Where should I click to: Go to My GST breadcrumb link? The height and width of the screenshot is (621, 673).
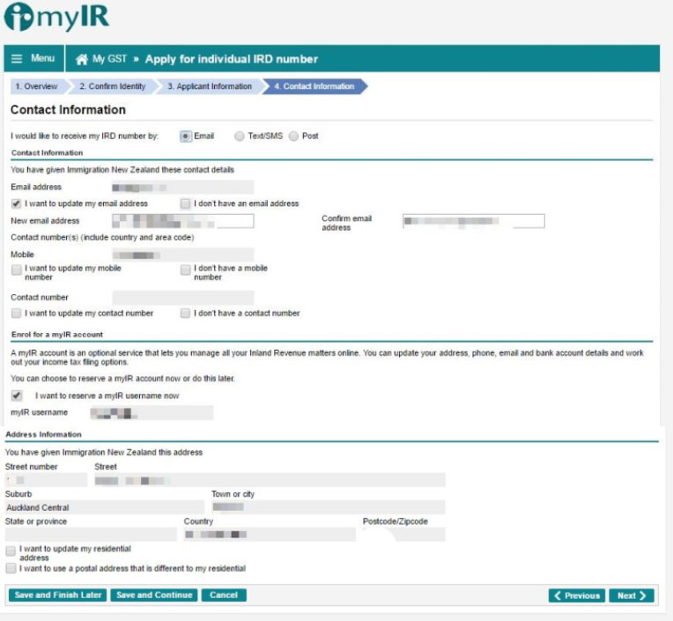click(x=109, y=59)
